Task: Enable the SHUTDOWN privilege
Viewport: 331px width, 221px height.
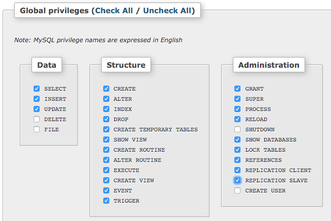Action: coord(237,129)
